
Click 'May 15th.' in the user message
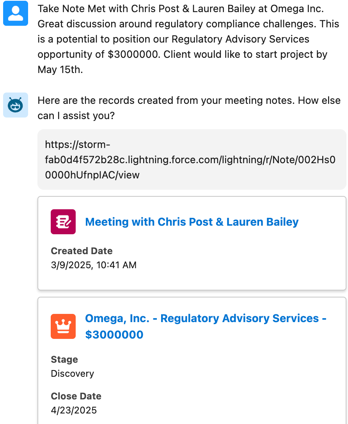click(x=60, y=70)
